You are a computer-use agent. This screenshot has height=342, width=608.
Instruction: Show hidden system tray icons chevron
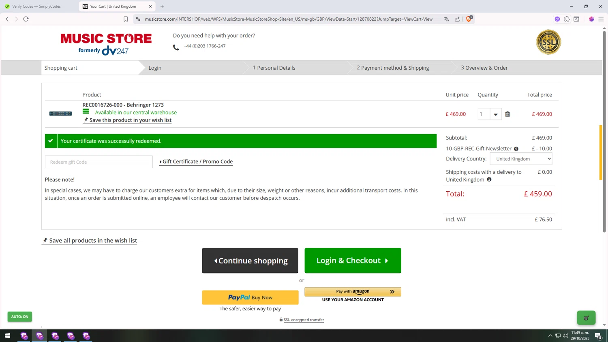550,336
